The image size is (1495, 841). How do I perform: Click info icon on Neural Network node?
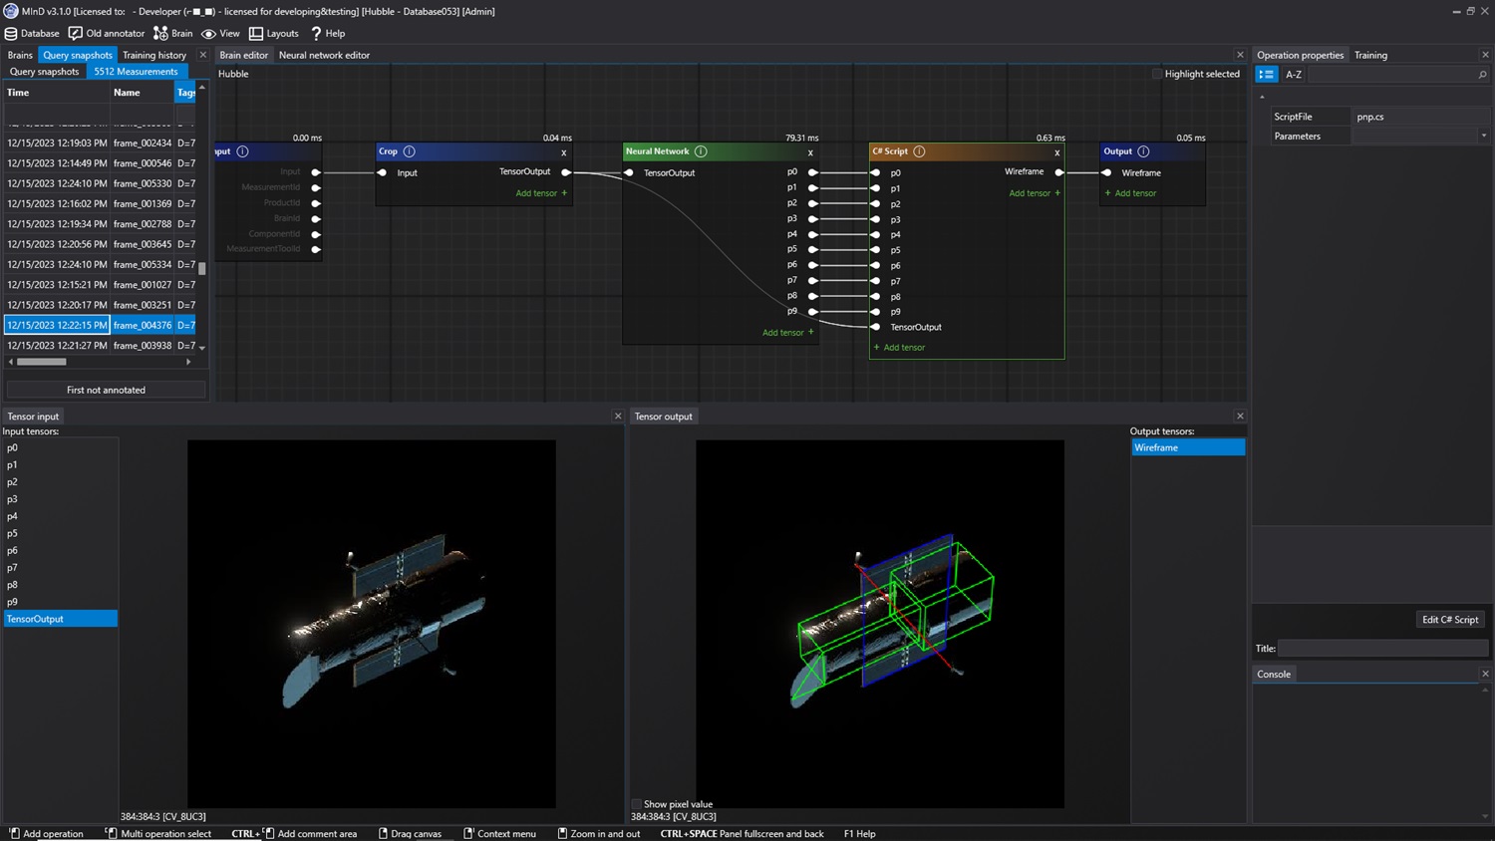point(701,151)
